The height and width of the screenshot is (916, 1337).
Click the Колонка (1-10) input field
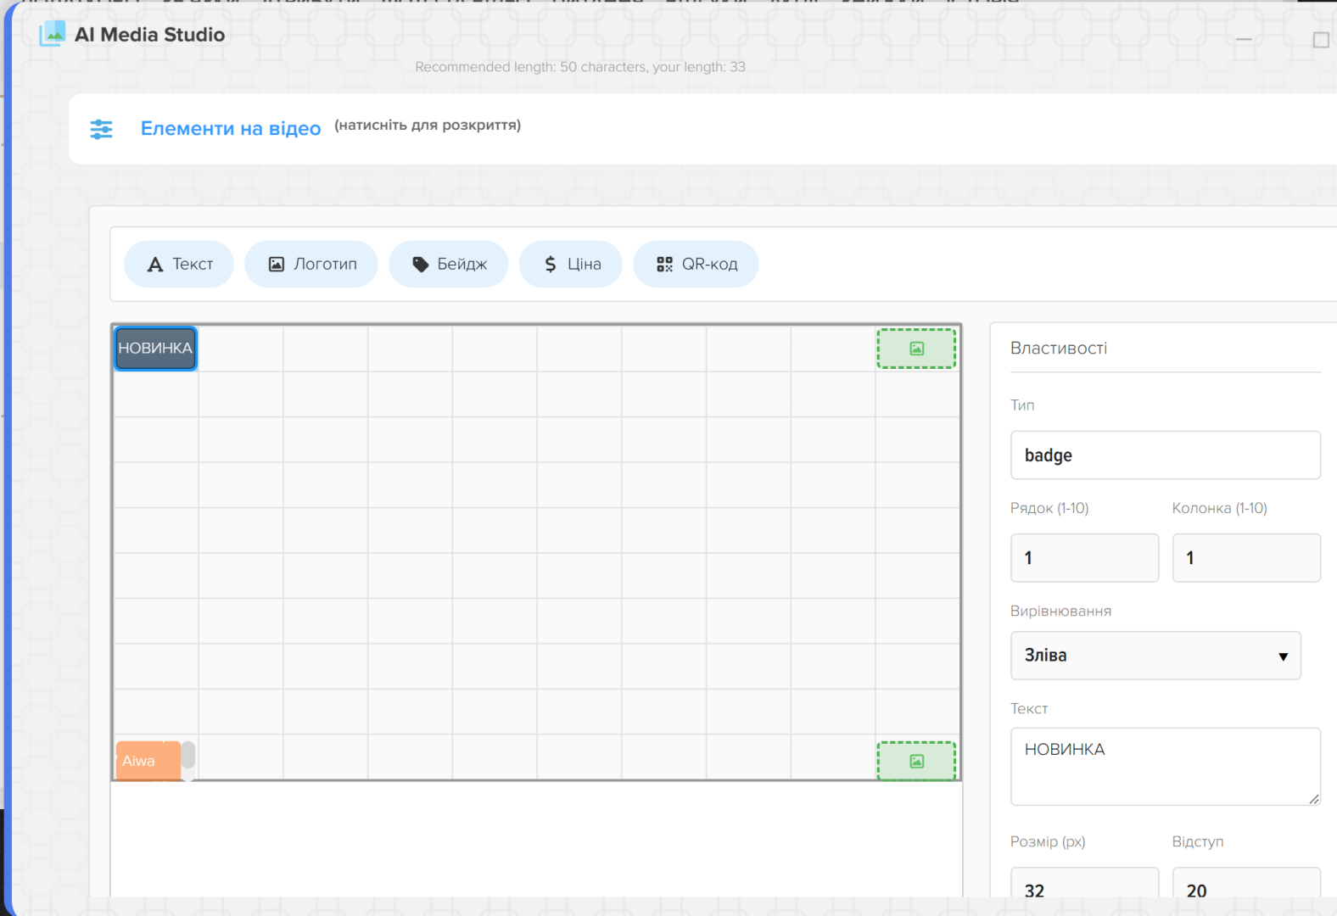pyautogui.click(x=1246, y=558)
